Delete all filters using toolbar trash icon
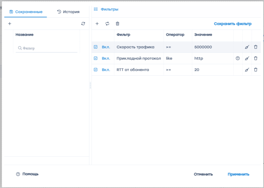The height and width of the screenshot is (188, 264). (117, 24)
